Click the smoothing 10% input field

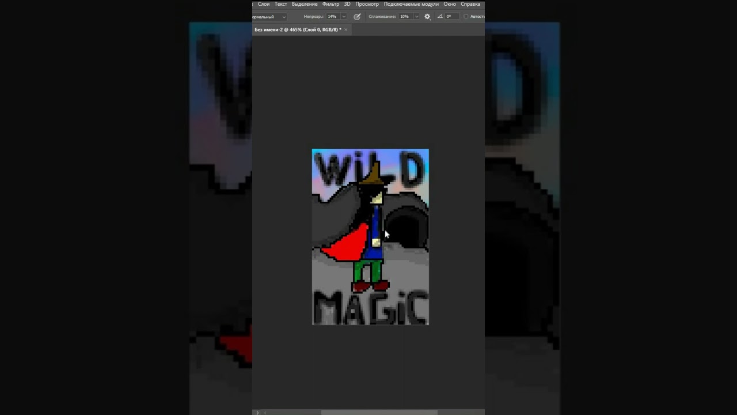(x=405, y=17)
